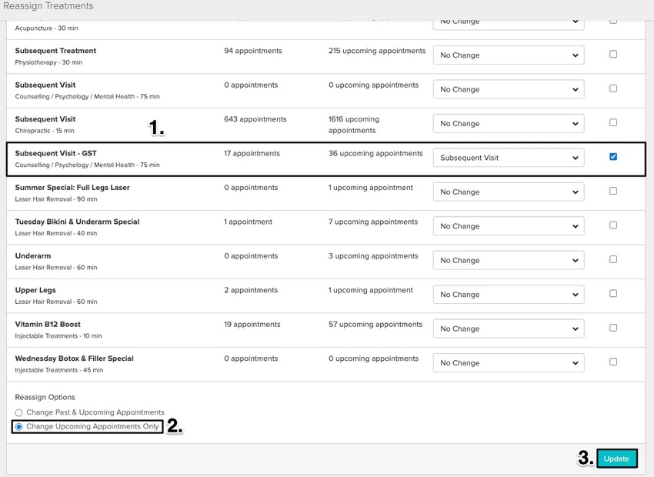The height and width of the screenshot is (477, 654).
Task: Click 'Acupuncture - 30 min' subtitle
Action: (46, 28)
